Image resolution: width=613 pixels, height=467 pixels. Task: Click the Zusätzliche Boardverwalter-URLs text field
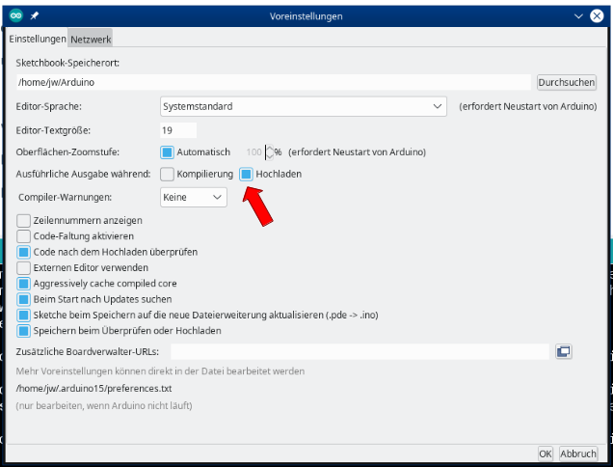(359, 352)
